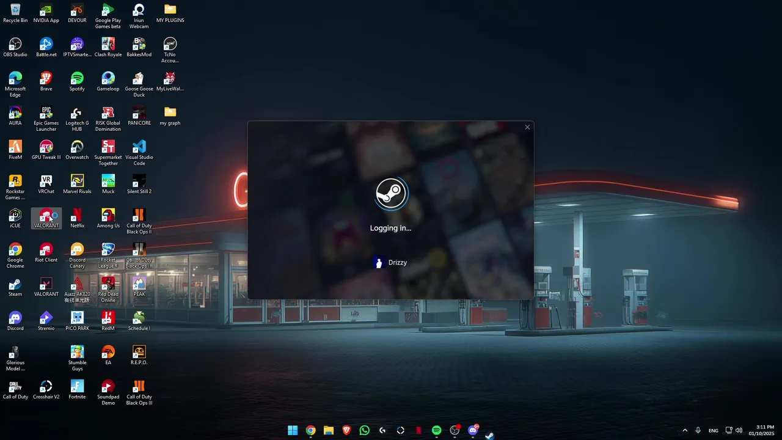Select the Riot Client shortcut
Screen dimensions: 782x440
[x=46, y=253]
